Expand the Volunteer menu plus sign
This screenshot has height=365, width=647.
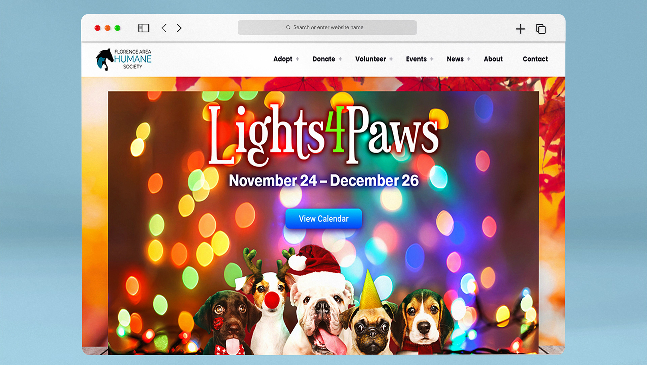tap(391, 59)
